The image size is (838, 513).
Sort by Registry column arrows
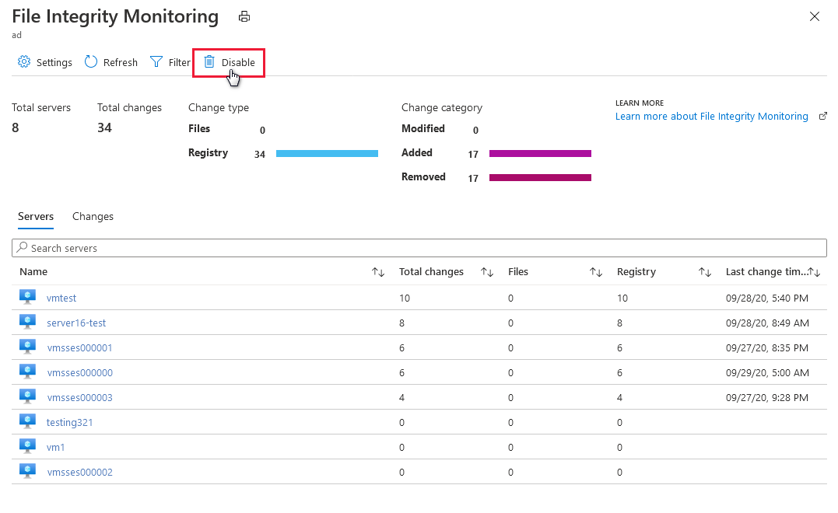[705, 272]
